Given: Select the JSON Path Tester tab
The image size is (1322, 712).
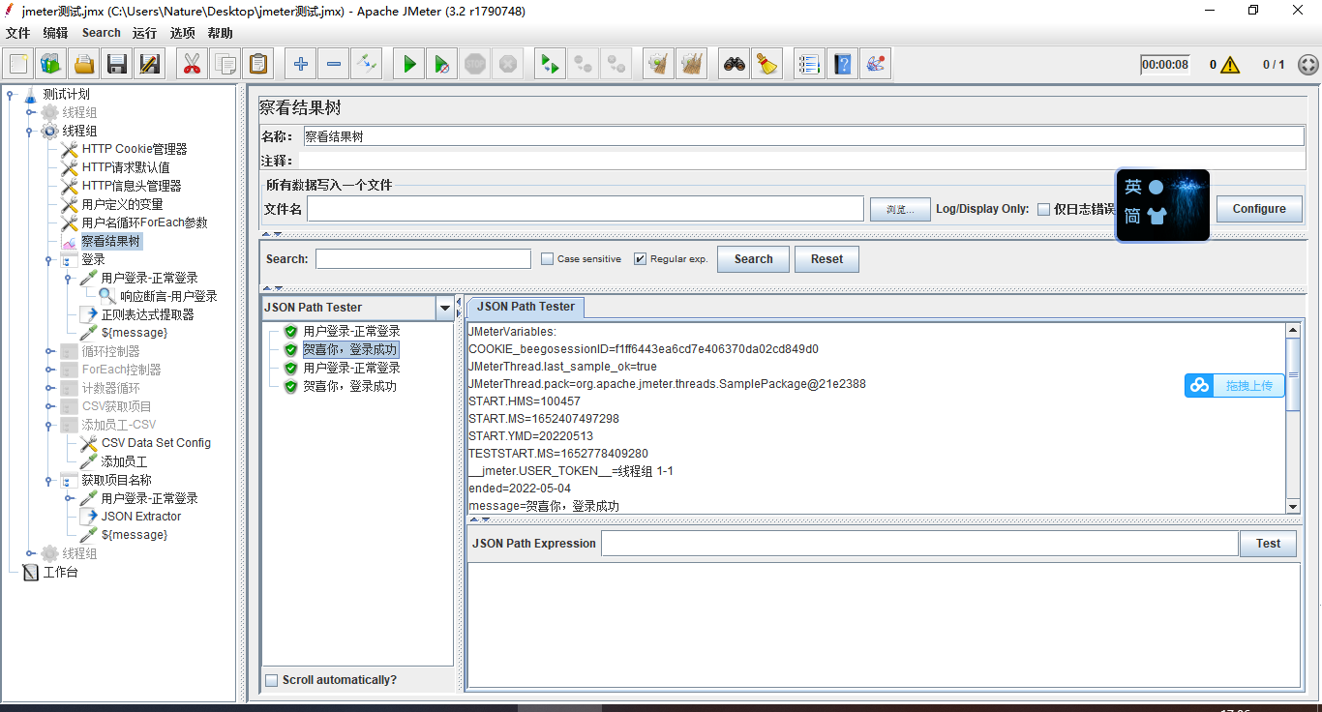Looking at the screenshot, I should tap(526, 307).
